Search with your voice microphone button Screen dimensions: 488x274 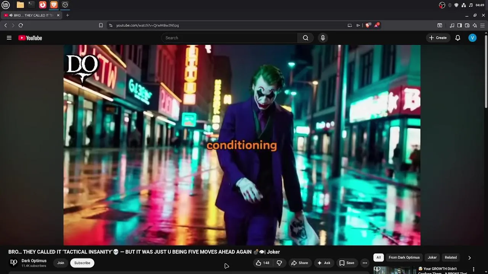coord(323,38)
